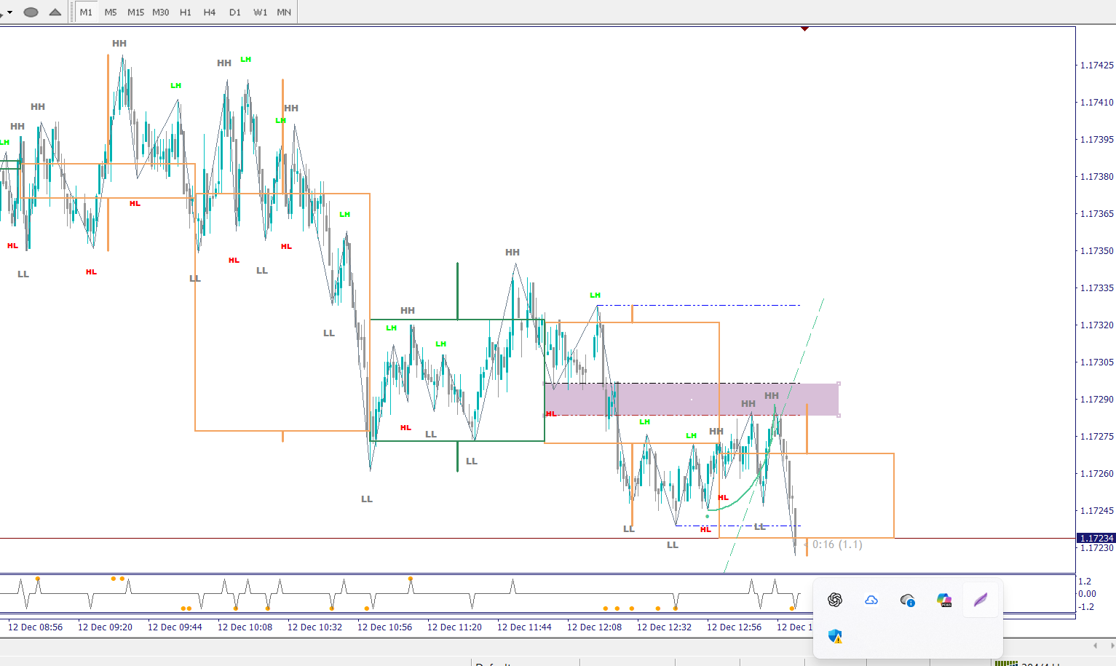Click time label 12 Dec 11:20

(x=454, y=627)
